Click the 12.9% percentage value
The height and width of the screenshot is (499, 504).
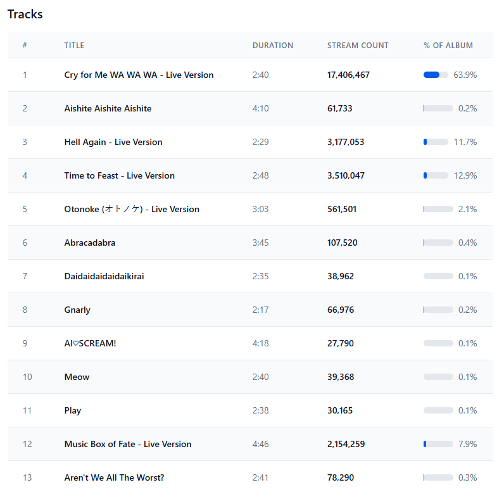[x=465, y=175]
